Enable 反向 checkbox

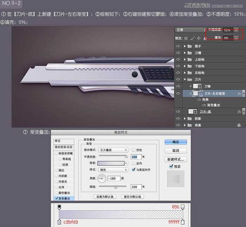(133, 163)
